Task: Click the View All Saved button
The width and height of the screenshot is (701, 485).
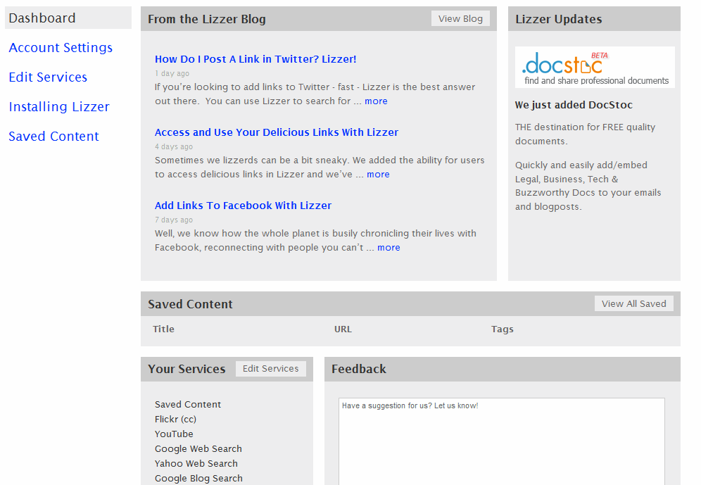Action: click(634, 303)
